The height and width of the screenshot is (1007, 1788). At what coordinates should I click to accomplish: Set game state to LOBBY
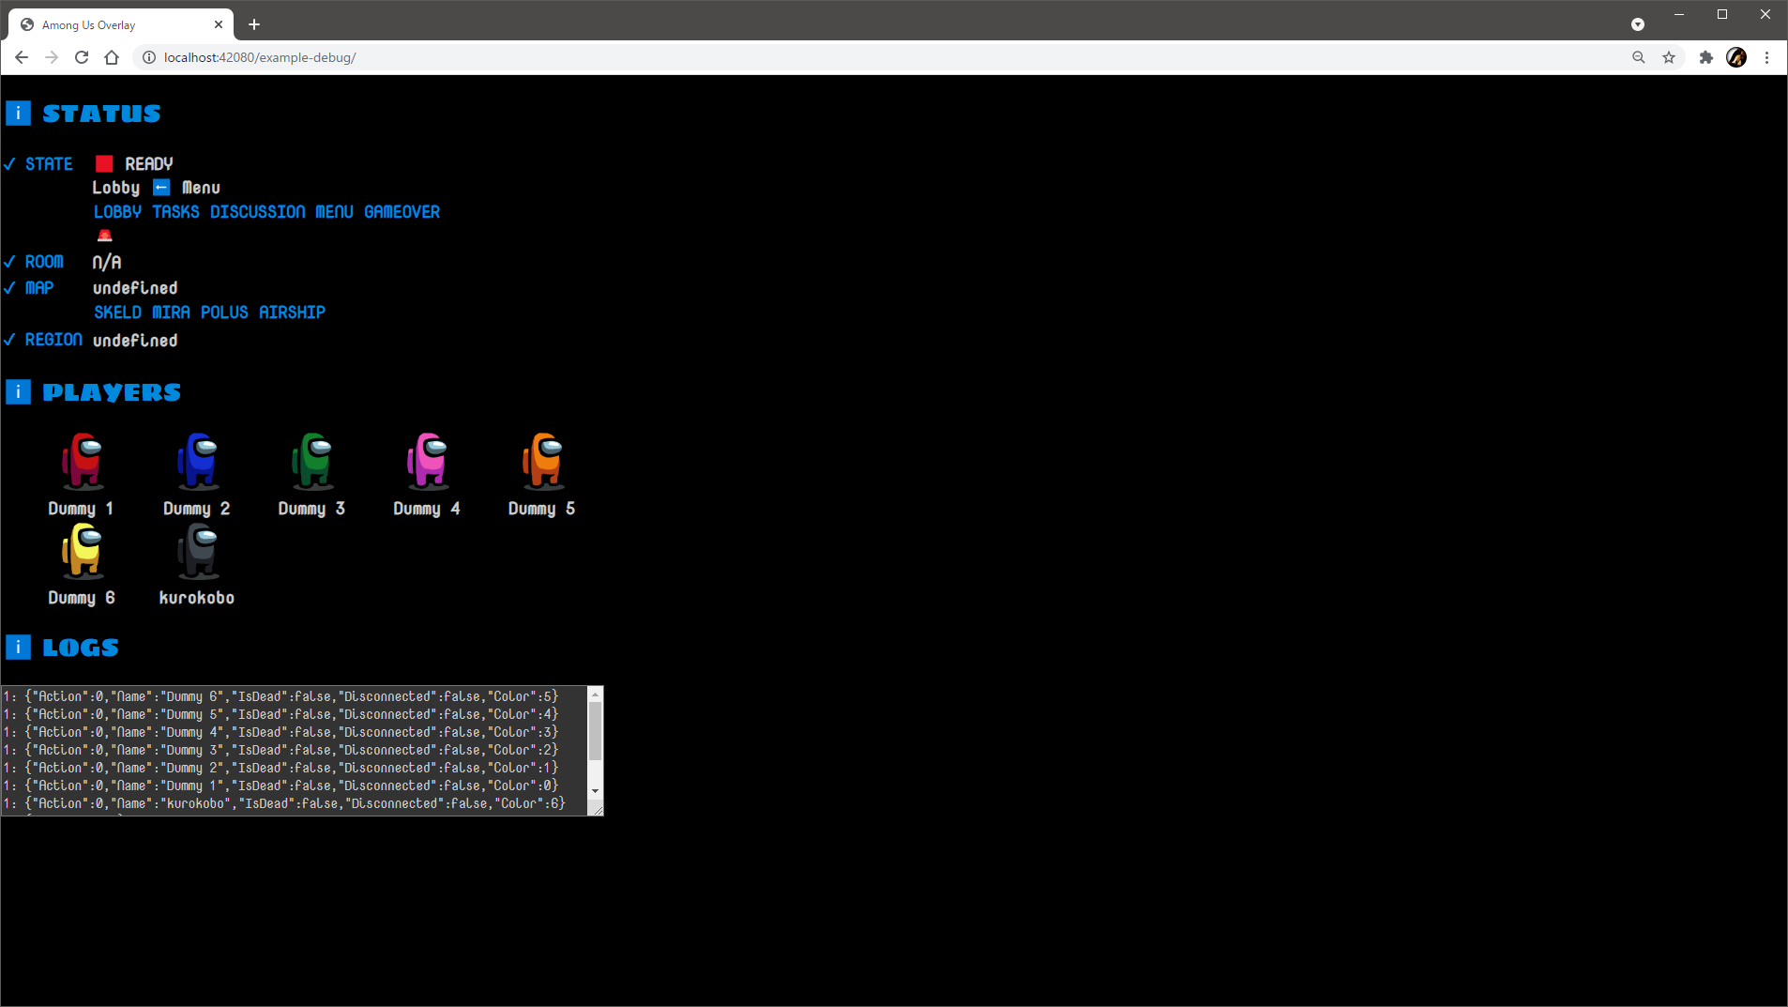117,212
